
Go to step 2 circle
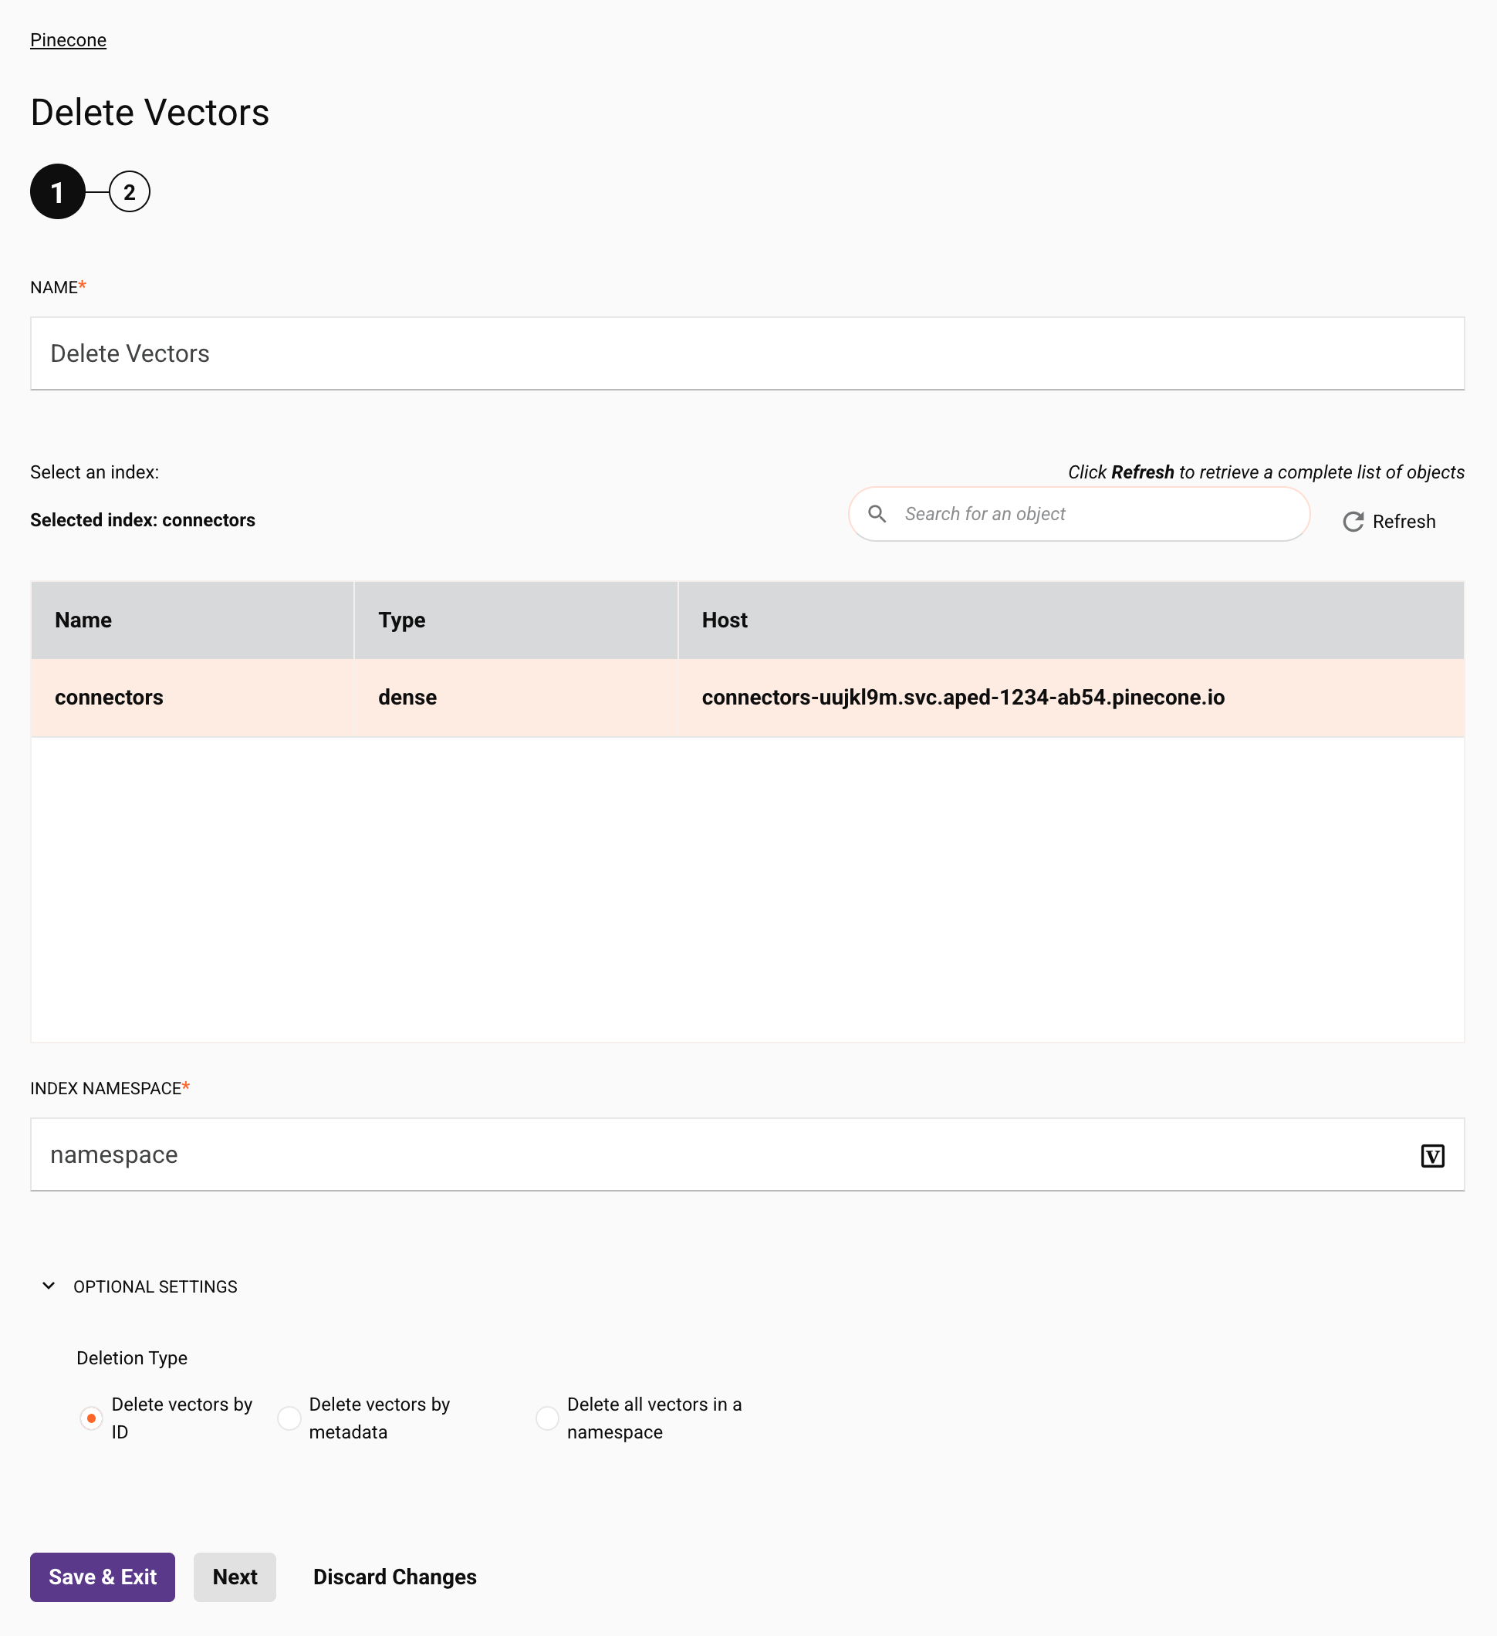129,192
